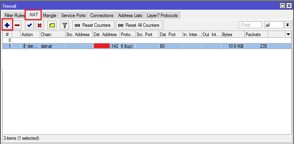The width and height of the screenshot is (294, 144).
Task: Add a new NAT rule with plus icon
Action: (7, 25)
